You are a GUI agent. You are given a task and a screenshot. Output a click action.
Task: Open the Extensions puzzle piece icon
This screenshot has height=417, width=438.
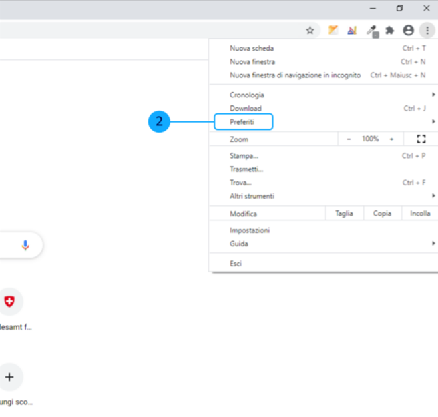390,30
